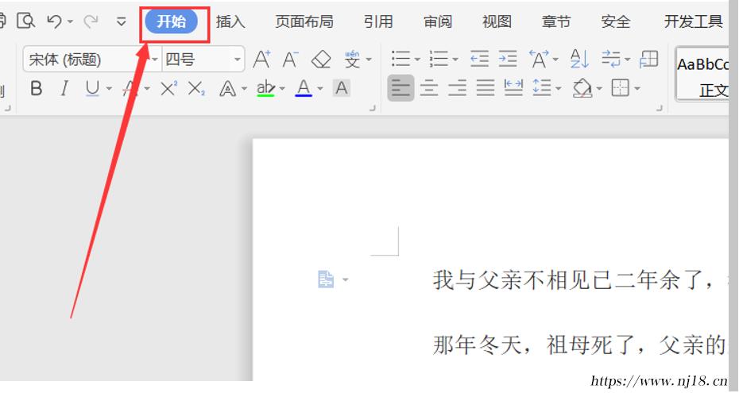Screen dimensions: 739x393
Task: Open the 安全 tab
Action: tap(616, 21)
